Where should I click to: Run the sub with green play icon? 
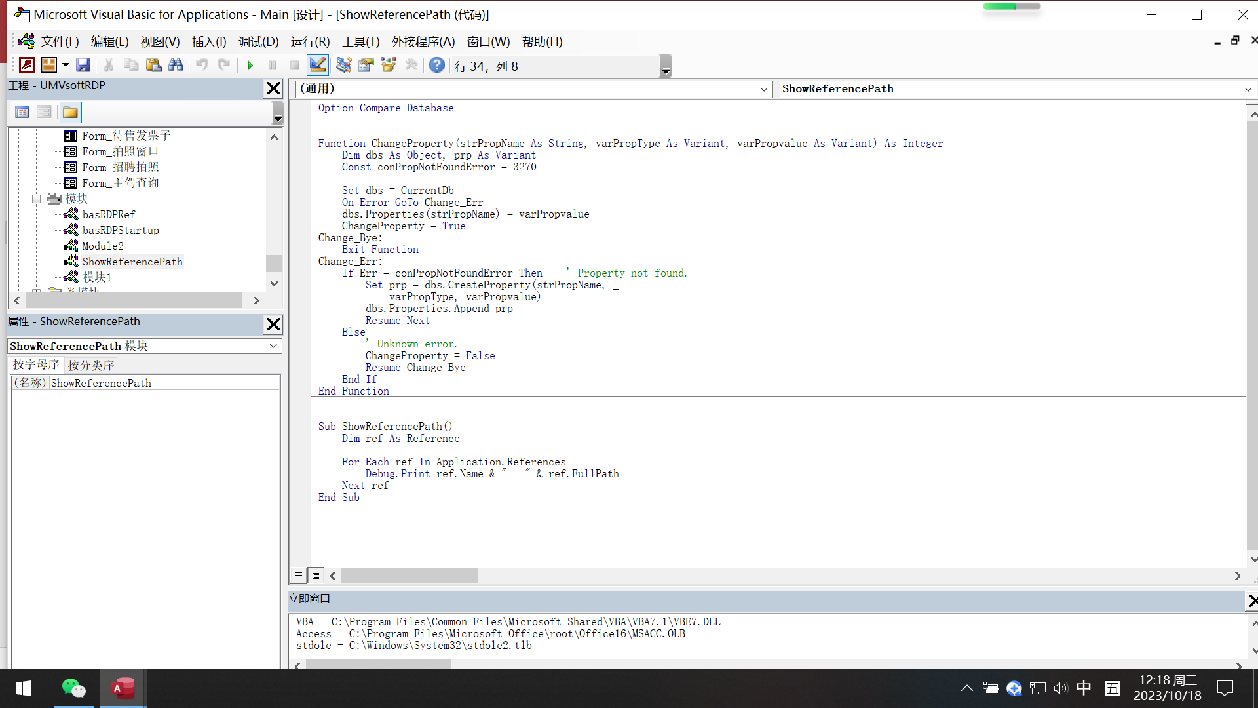coord(250,65)
